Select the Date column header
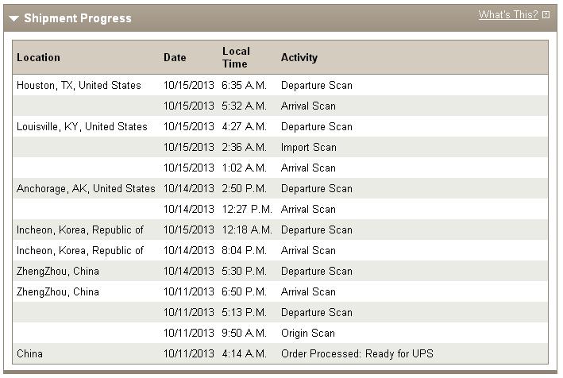 pos(175,57)
